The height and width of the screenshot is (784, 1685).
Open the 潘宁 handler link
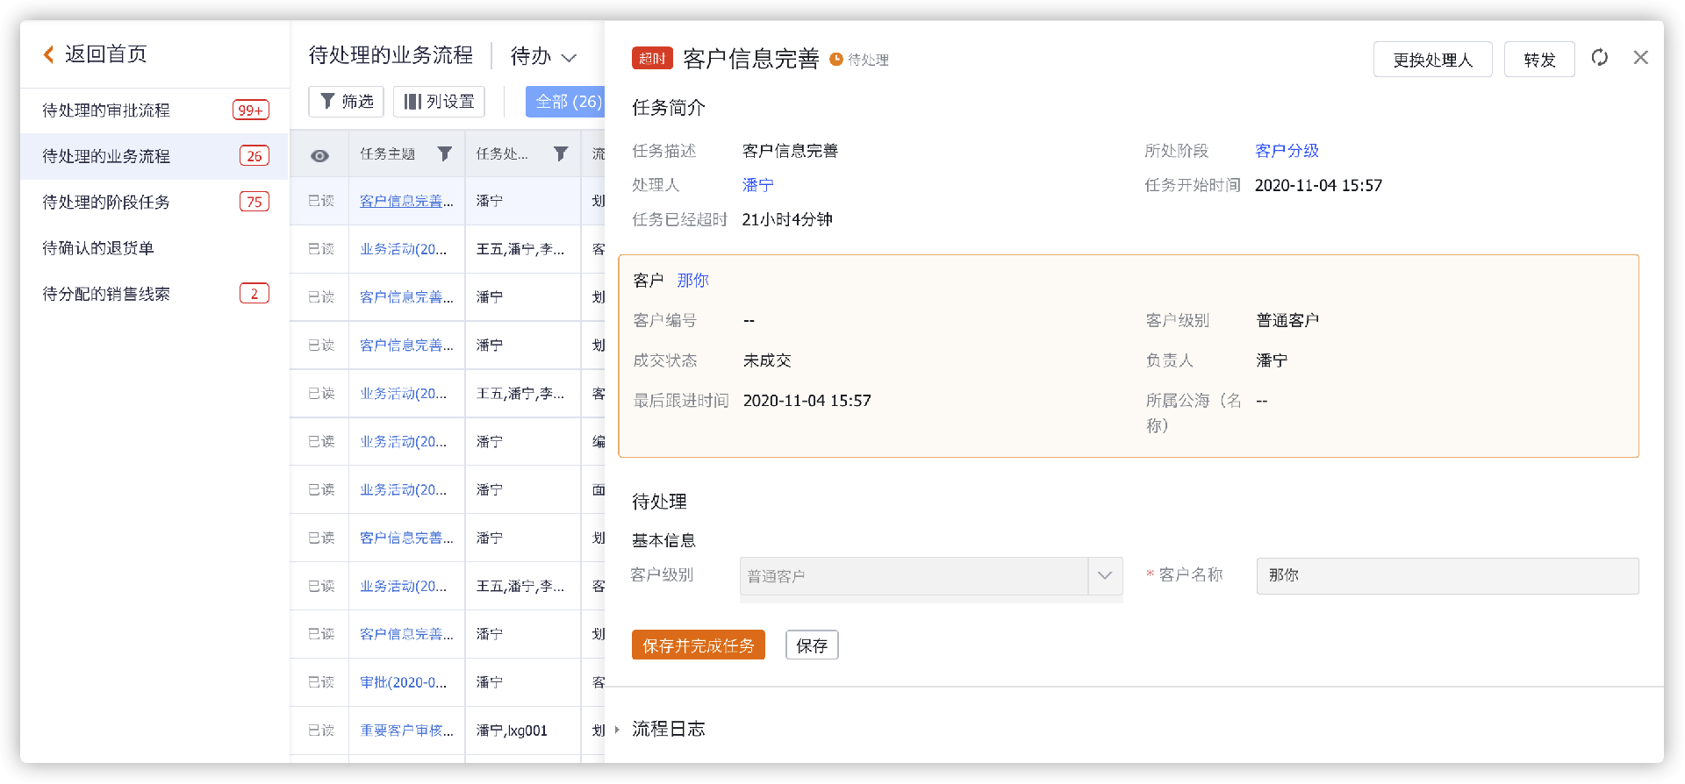click(758, 185)
